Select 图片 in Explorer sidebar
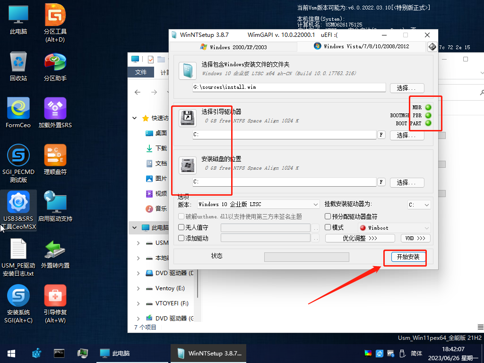This screenshot has height=363, width=484. click(156, 178)
